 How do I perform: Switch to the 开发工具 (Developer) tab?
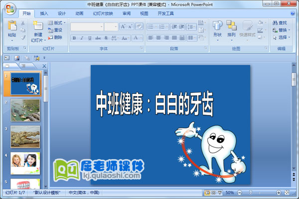165,13
